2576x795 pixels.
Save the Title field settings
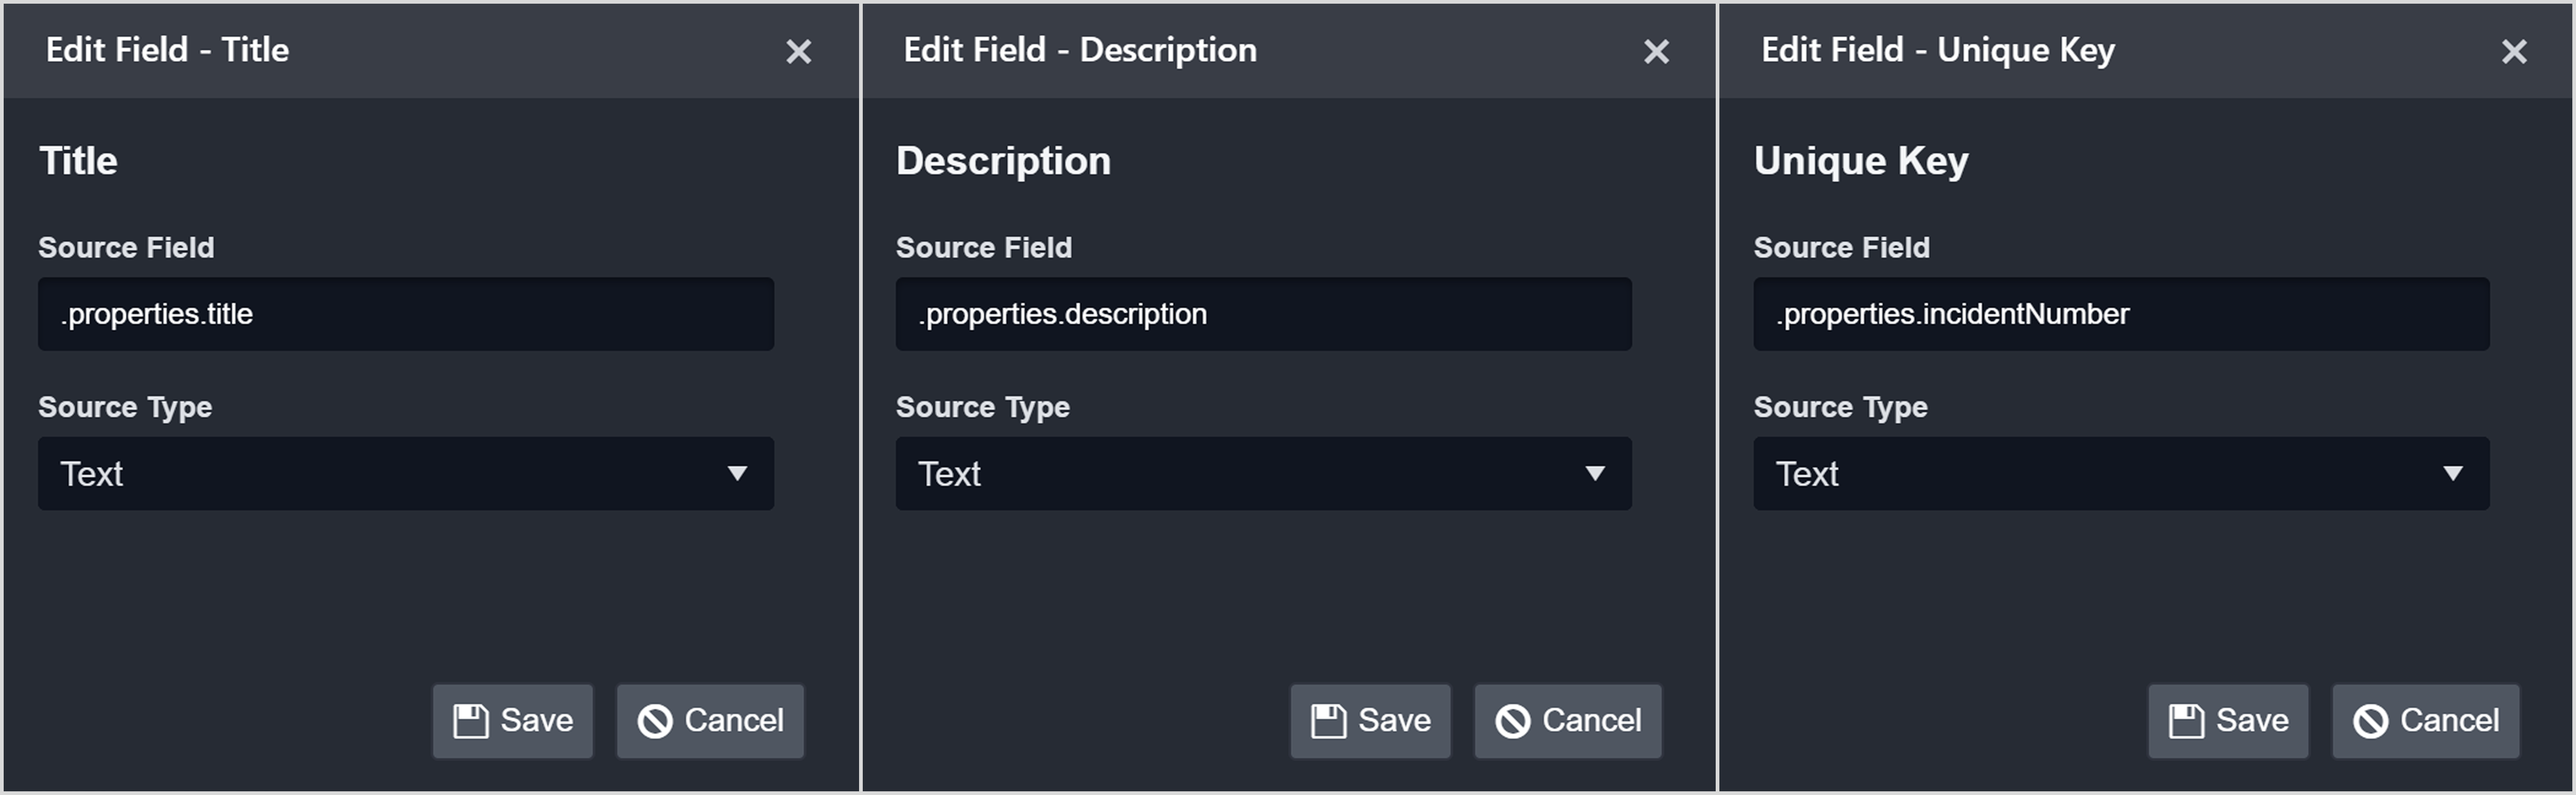[x=513, y=721]
